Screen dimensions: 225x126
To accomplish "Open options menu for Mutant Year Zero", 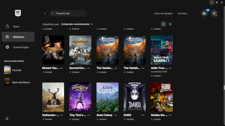I will [x=61, y=68].
